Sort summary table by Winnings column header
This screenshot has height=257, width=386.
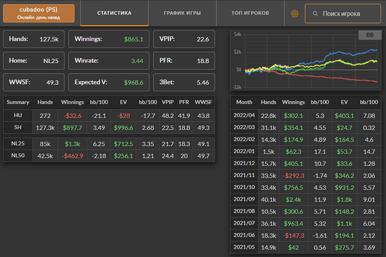click(72, 102)
